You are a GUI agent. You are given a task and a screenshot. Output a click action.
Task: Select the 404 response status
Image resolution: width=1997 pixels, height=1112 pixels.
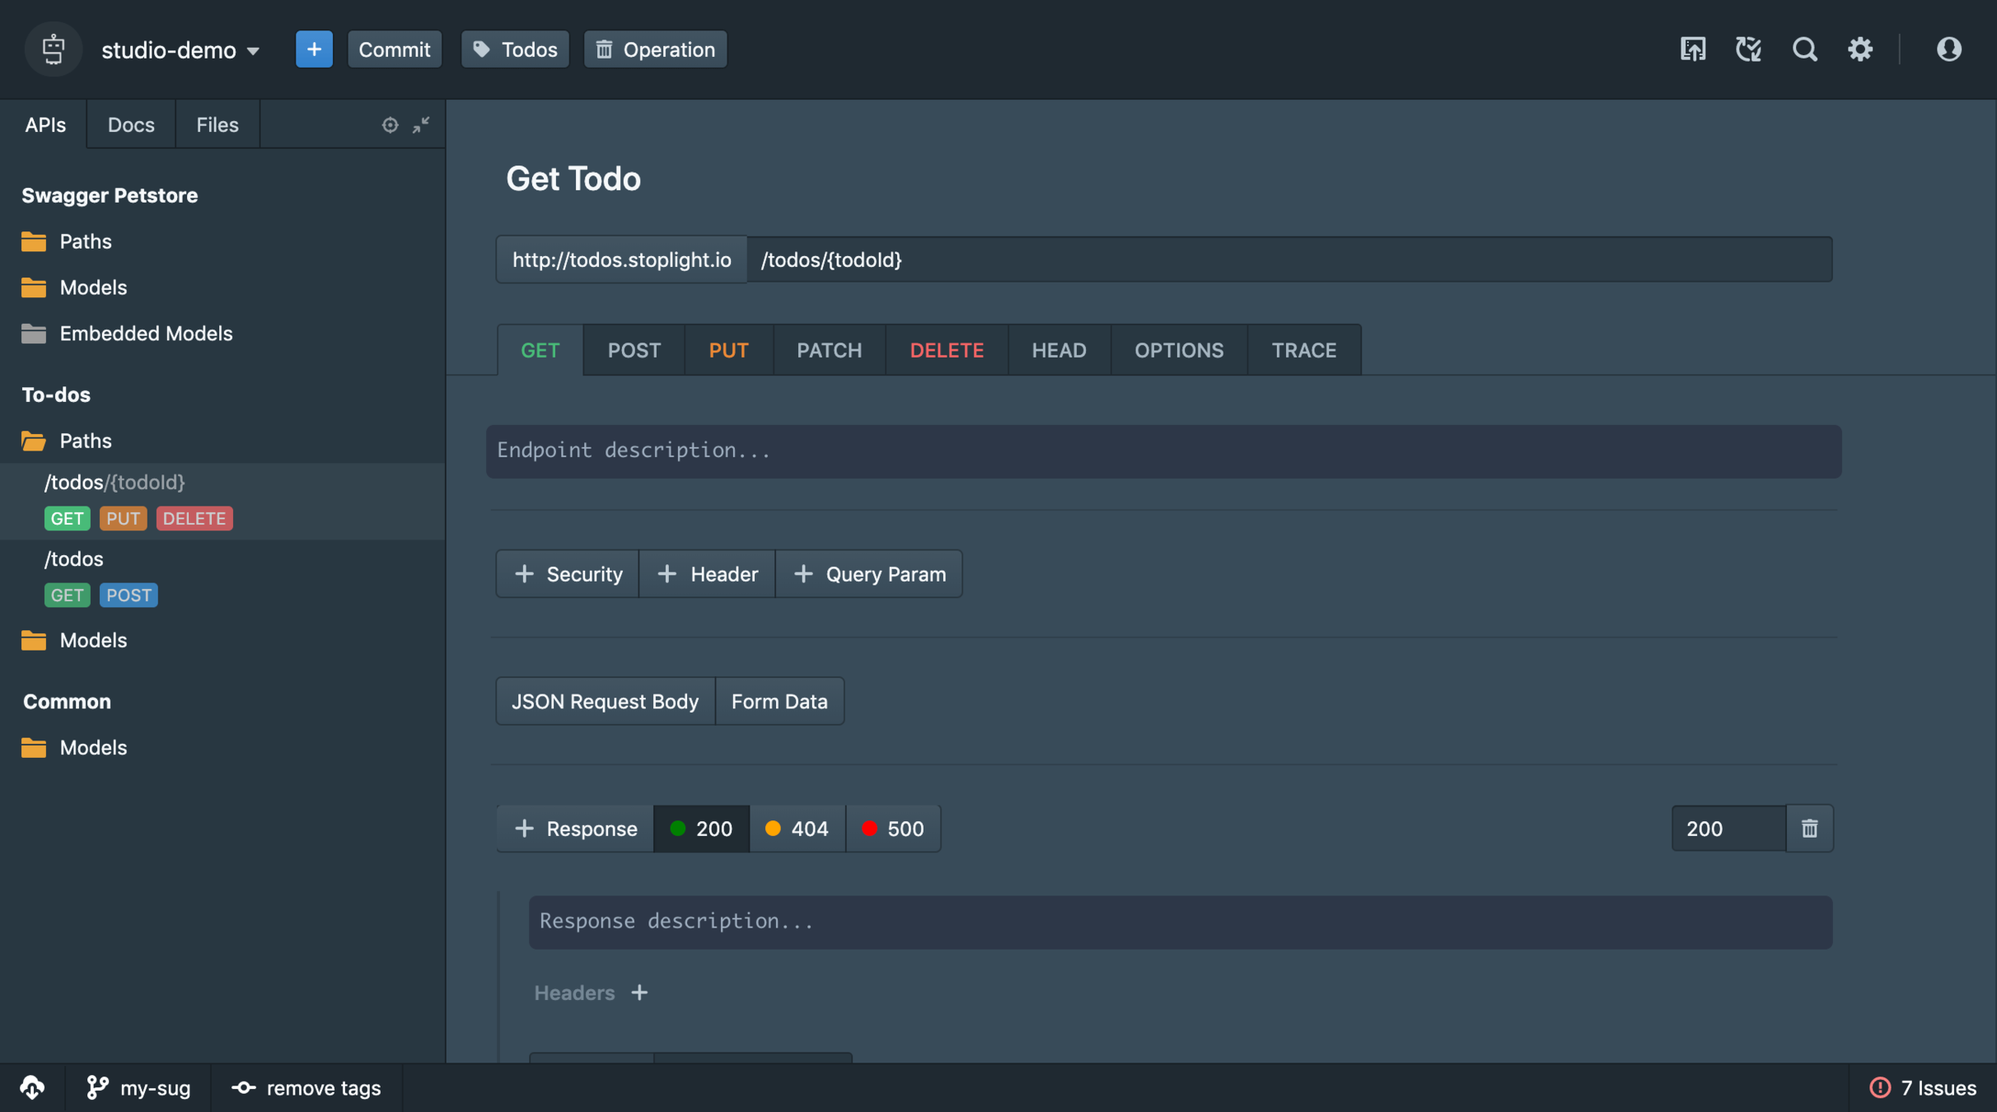(x=797, y=829)
